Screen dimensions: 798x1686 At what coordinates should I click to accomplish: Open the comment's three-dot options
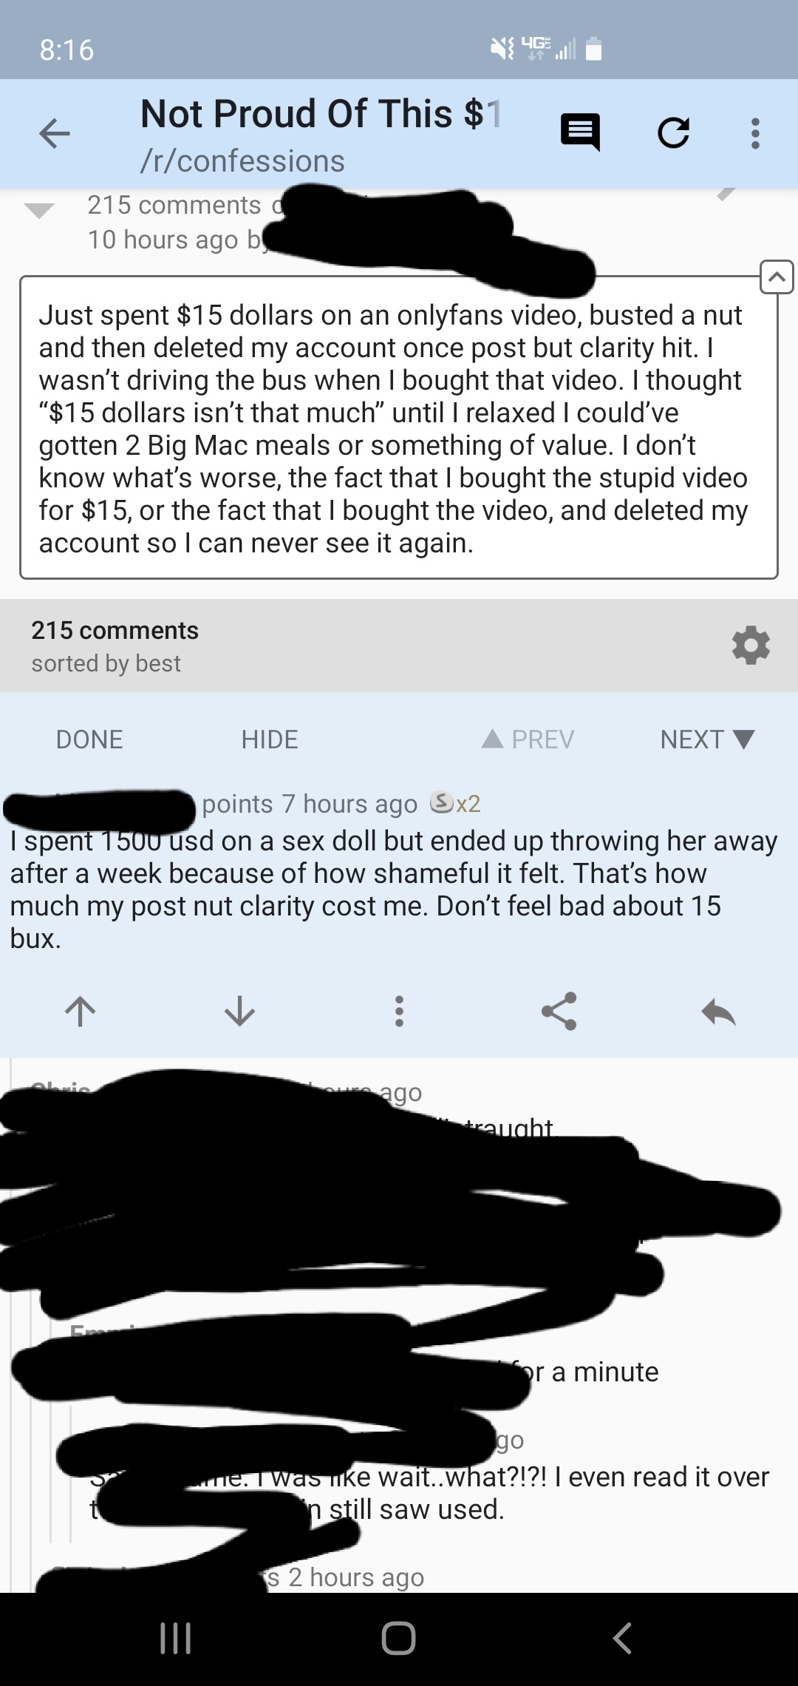coord(399,1011)
